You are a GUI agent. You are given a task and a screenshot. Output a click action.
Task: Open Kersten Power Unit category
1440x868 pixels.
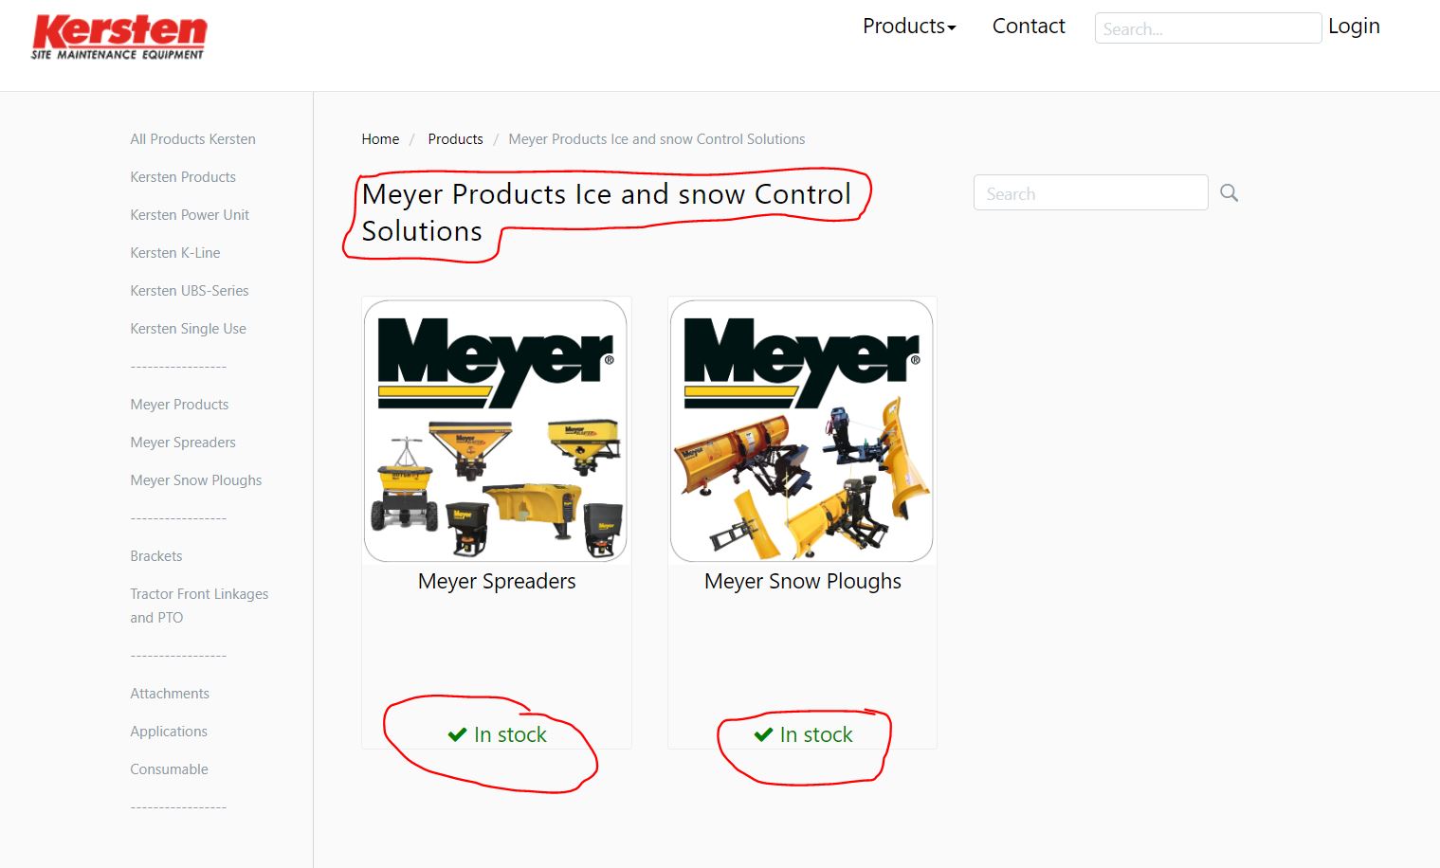[x=190, y=215]
